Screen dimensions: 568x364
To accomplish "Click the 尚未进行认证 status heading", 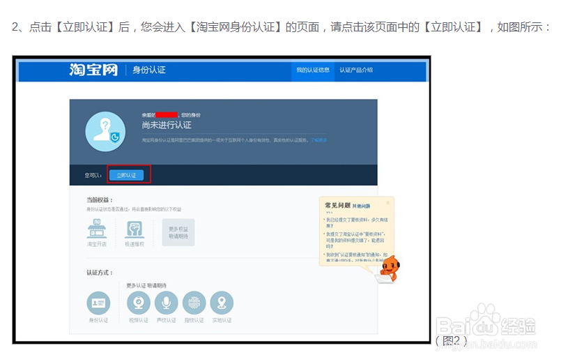I will [x=167, y=125].
